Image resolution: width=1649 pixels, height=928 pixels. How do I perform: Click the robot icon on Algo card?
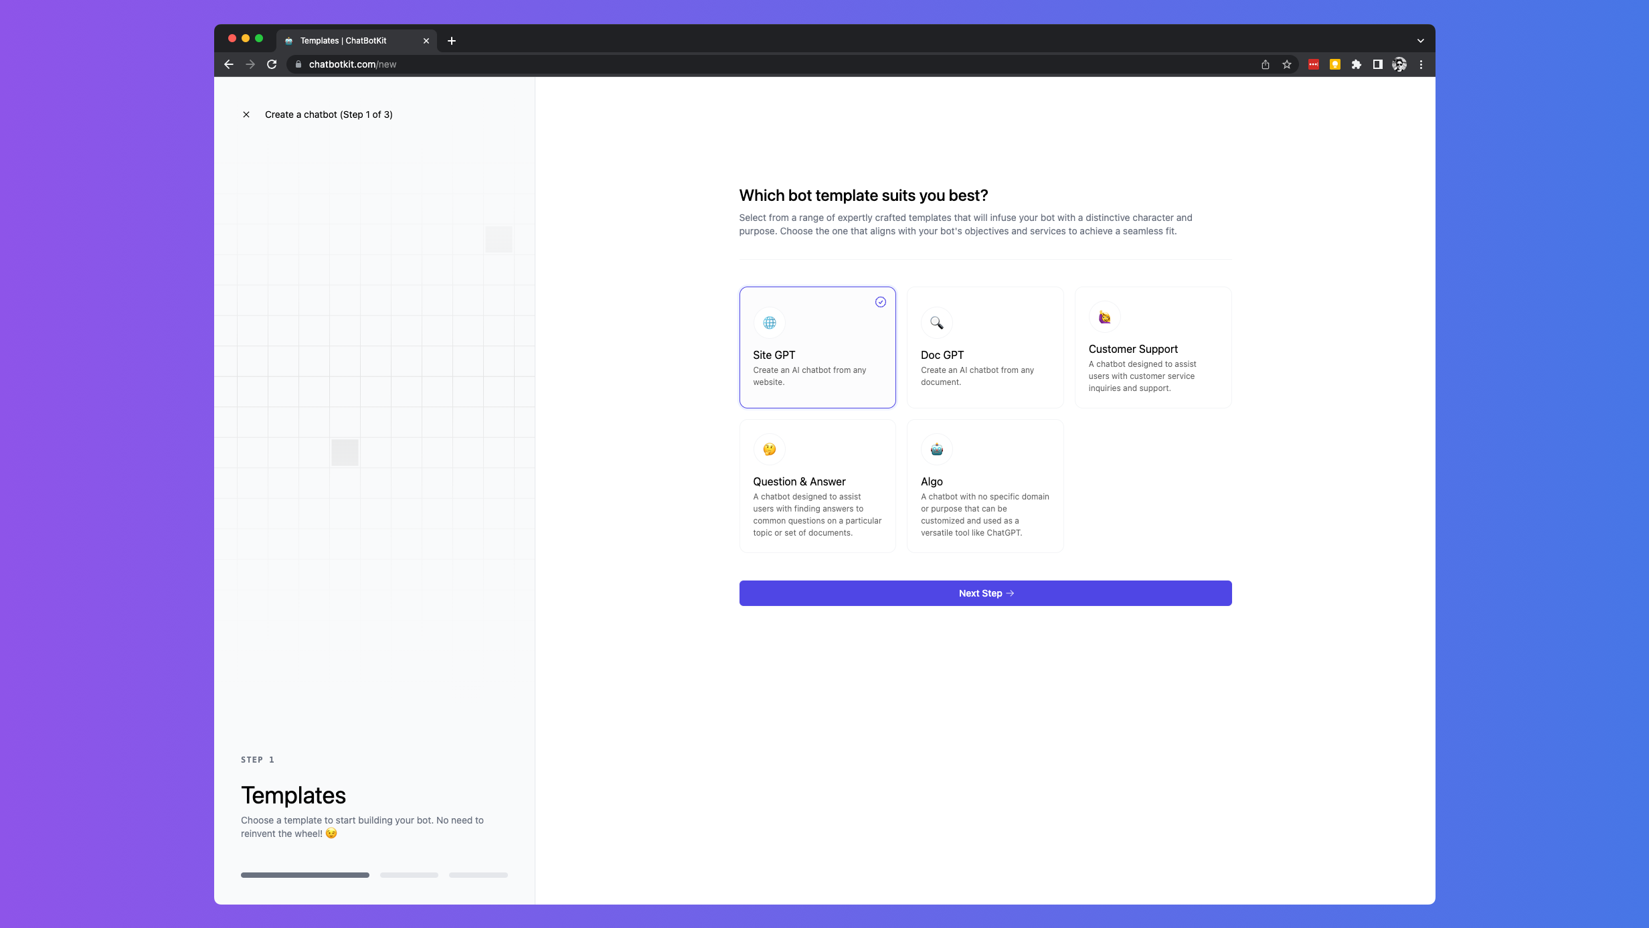pyautogui.click(x=937, y=449)
